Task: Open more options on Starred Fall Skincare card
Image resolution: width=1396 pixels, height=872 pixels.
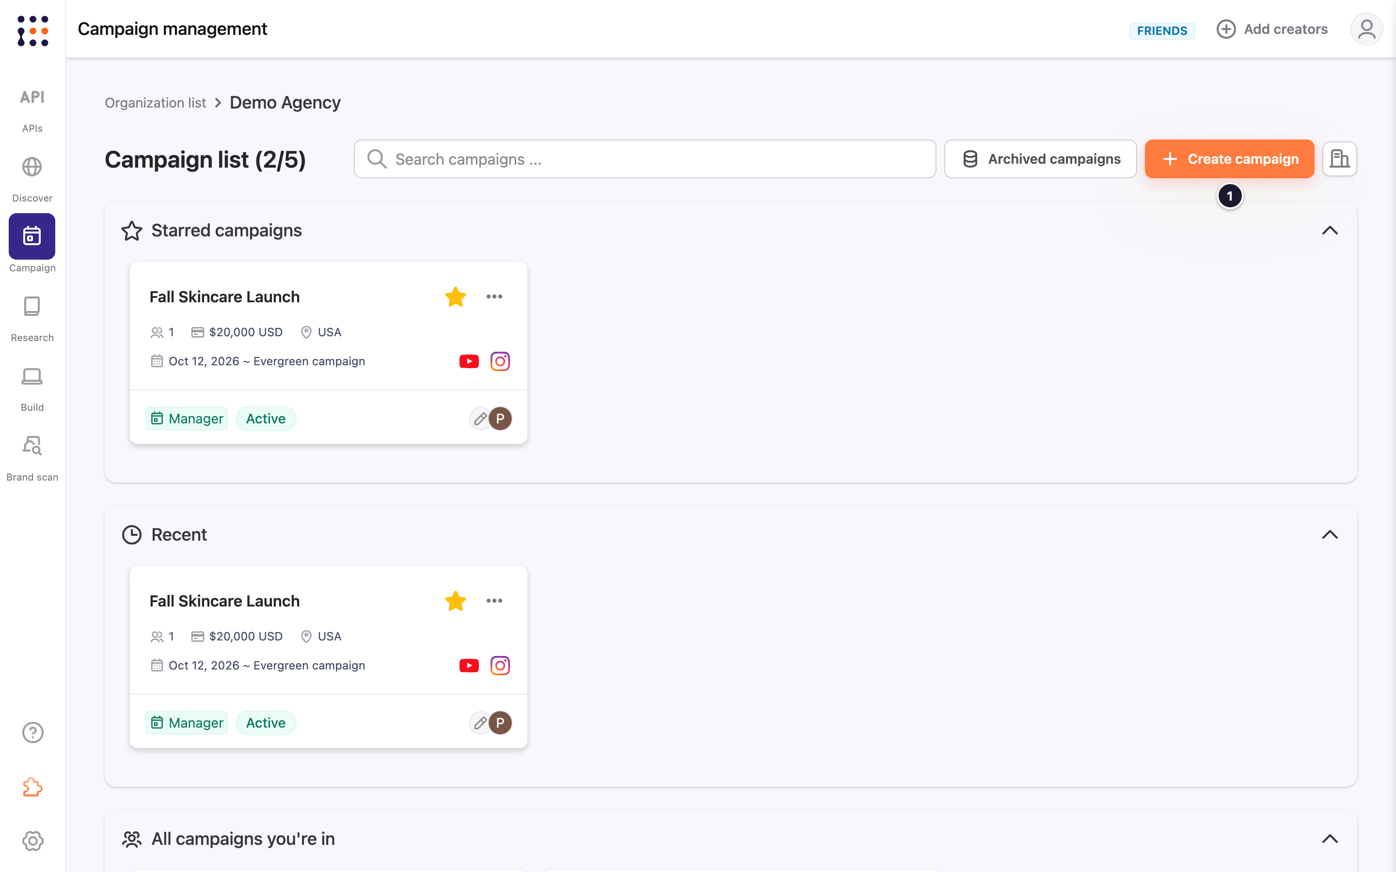Action: coord(494,296)
